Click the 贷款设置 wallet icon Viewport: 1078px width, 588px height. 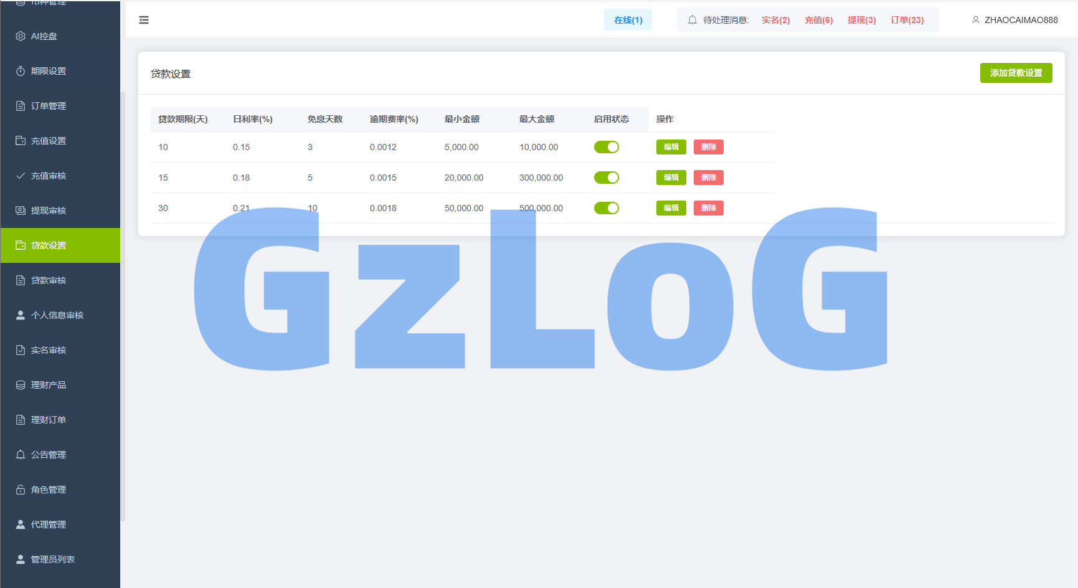click(21, 245)
